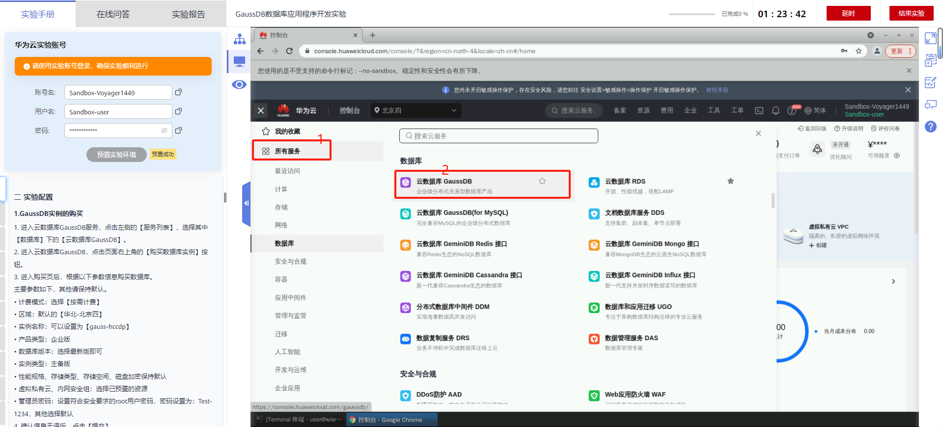Open the 费用 menu in console header

click(x=667, y=110)
